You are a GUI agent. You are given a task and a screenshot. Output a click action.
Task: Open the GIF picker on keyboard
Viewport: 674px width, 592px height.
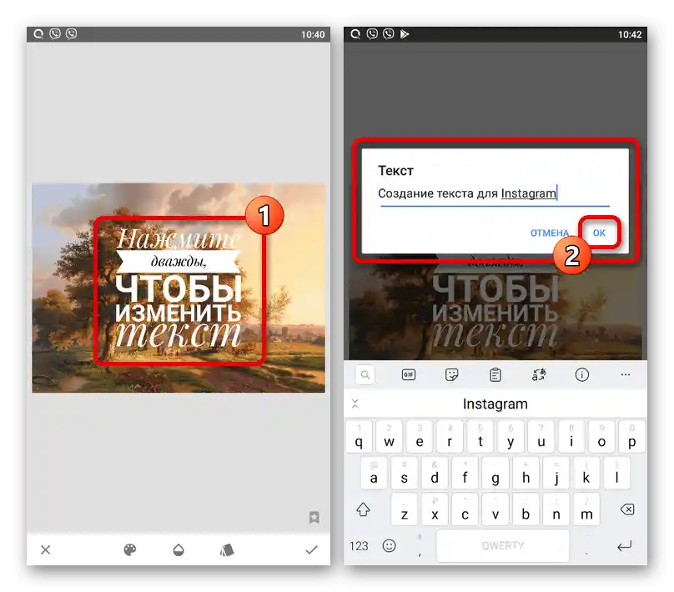click(x=409, y=374)
